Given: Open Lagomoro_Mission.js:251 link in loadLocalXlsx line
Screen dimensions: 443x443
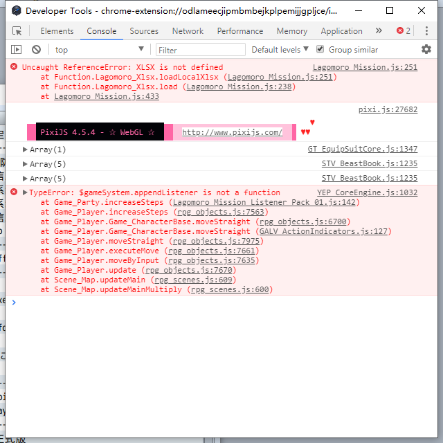Looking at the screenshot, I should 280,77.
